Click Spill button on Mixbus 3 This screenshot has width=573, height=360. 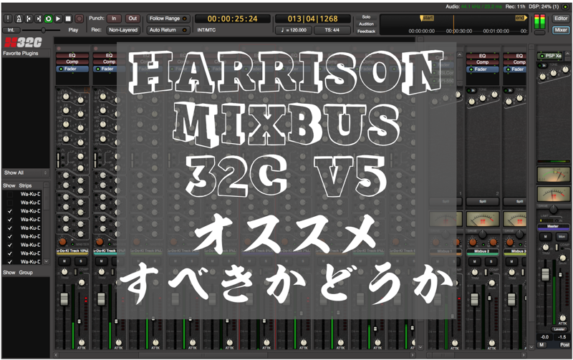(x=516, y=202)
